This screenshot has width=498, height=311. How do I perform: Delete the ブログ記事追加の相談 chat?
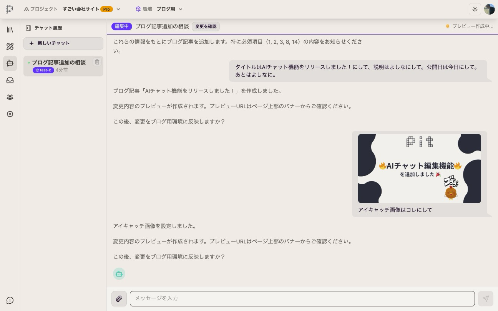[97, 62]
